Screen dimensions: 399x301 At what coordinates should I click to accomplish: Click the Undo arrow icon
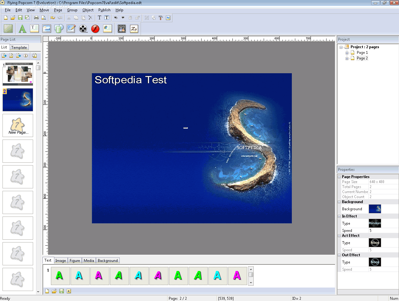click(x=52, y=18)
